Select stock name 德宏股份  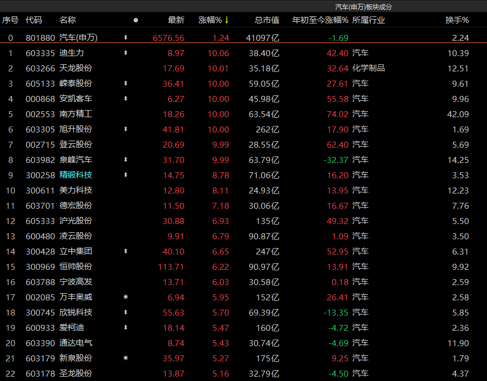click(x=76, y=205)
